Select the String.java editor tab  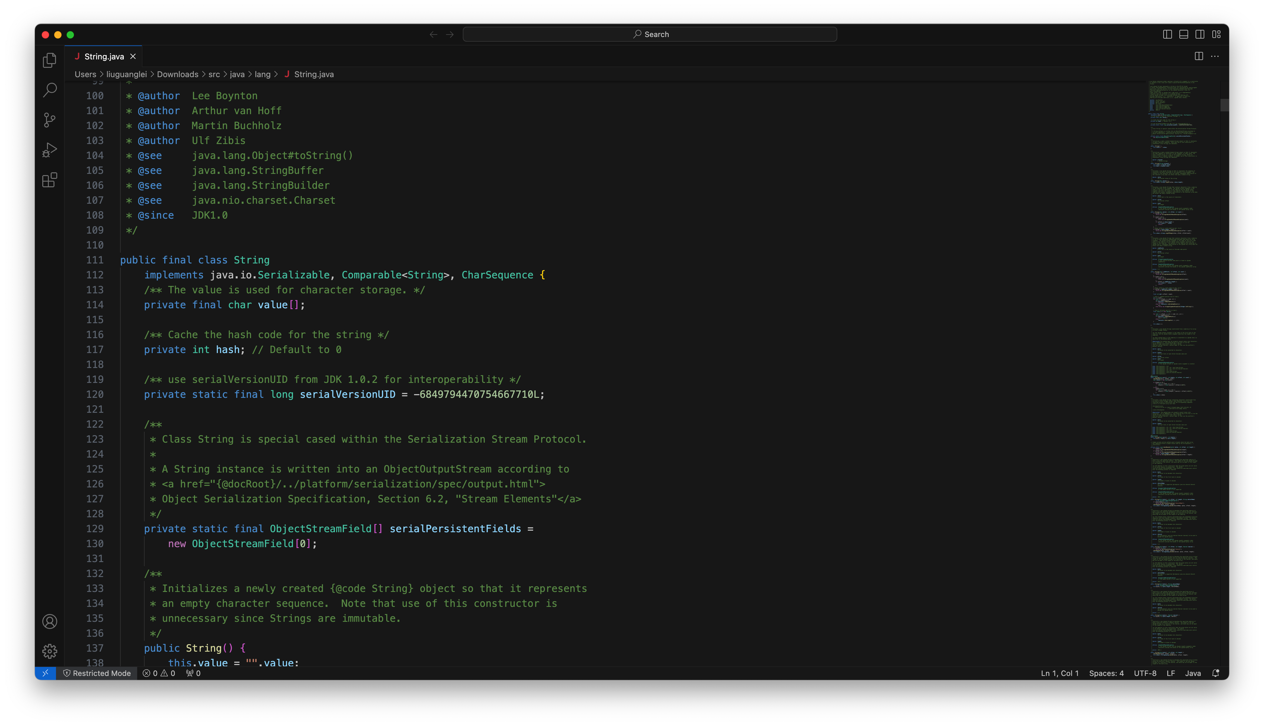[104, 56]
